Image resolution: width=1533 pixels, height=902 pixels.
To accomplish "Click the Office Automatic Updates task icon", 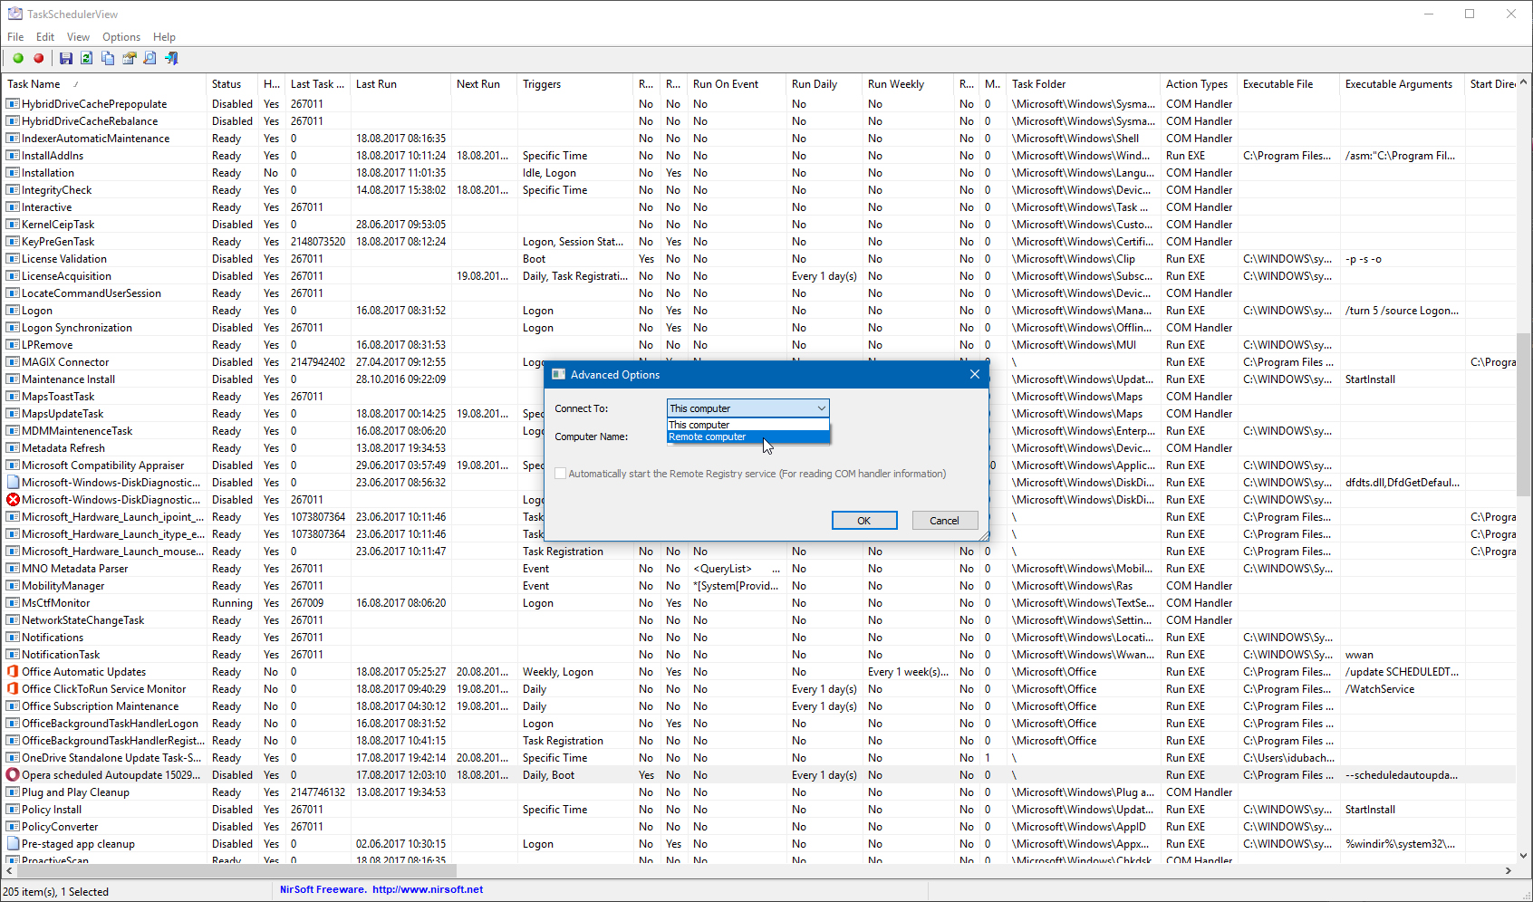I will [13, 672].
